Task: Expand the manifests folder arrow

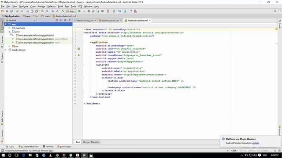Action: click(9, 28)
